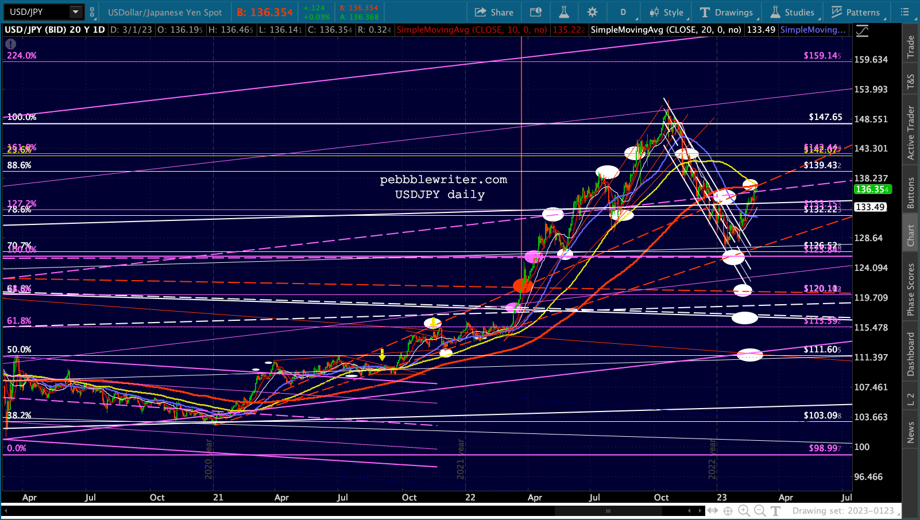Click the zoom out magnifier icon

click(759, 511)
